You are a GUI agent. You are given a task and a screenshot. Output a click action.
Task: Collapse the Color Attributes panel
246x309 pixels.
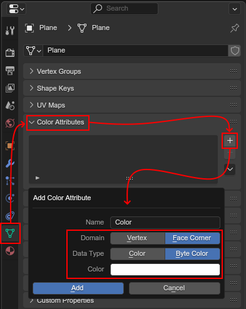31,122
